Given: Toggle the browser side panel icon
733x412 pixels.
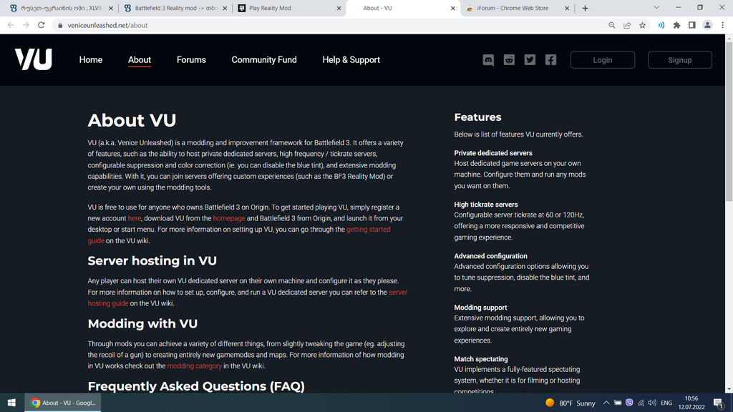Looking at the screenshot, I should (x=692, y=25).
